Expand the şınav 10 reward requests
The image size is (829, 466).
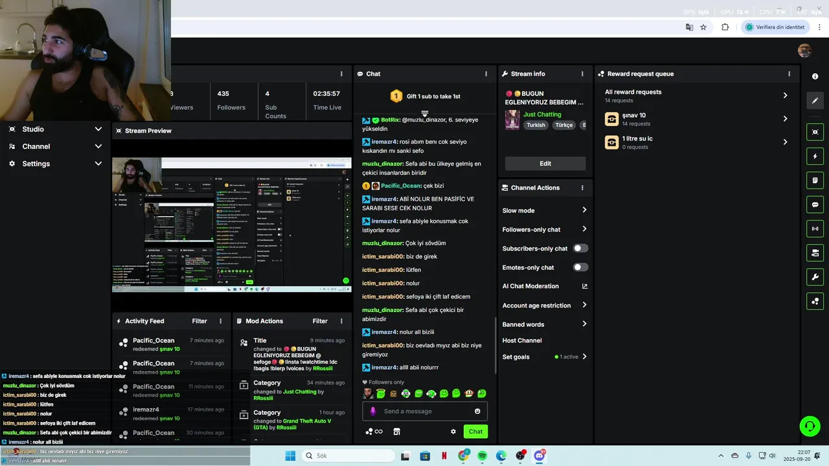[x=785, y=119]
